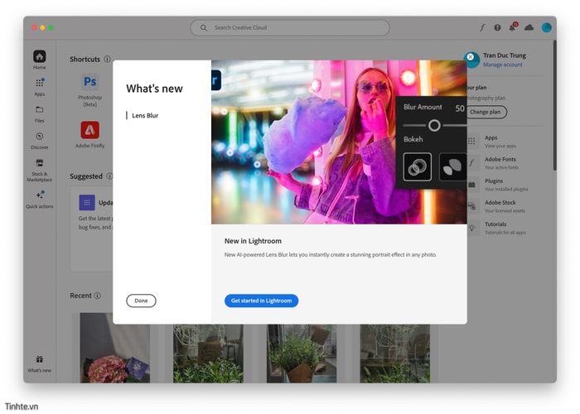Click the Search Creative Cloud field
Image resolution: width=580 pixels, height=414 pixels.
(x=290, y=27)
